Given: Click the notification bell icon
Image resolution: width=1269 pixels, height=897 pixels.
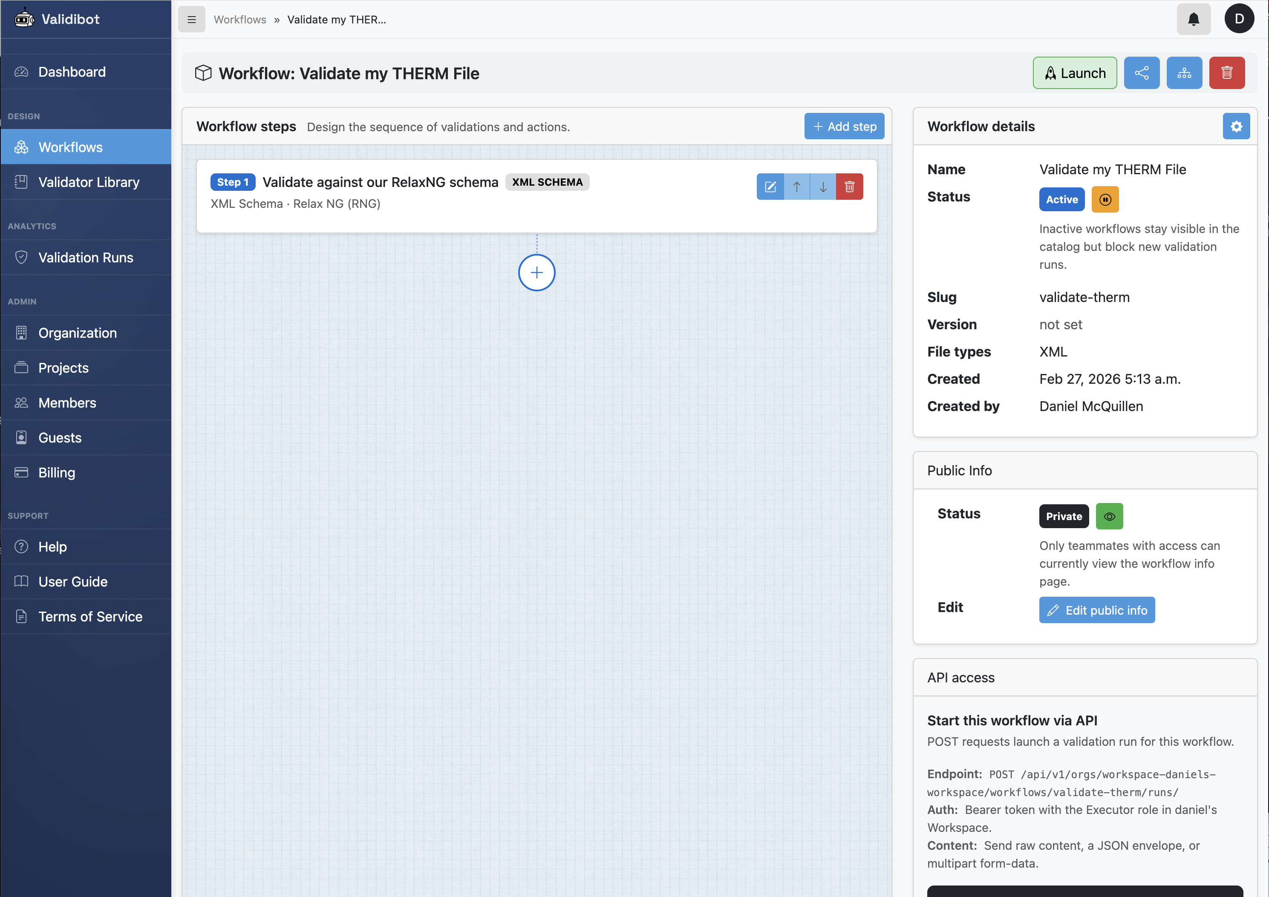Looking at the screenshot, I should (1194, 19).
